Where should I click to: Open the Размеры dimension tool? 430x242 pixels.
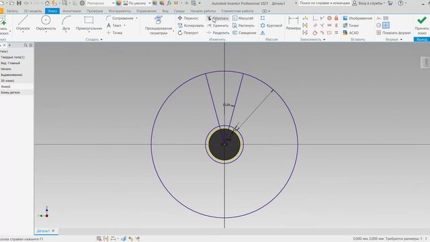pyautogui.click(x=293, y=23)
